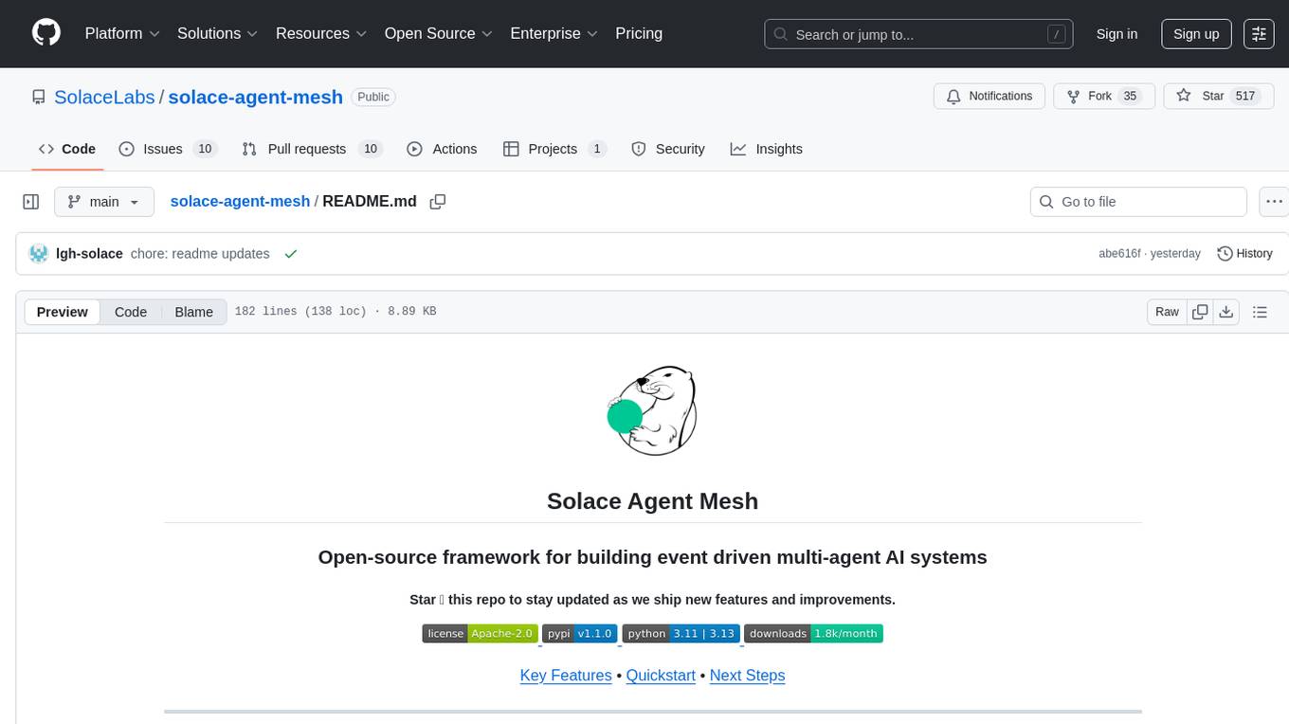
Task: Expand the Open Source menu
Action: [439, 33]
